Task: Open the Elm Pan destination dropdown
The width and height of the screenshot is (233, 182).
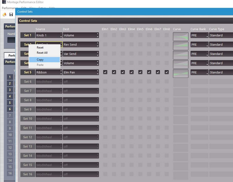Action: click(x=81, y=72)
